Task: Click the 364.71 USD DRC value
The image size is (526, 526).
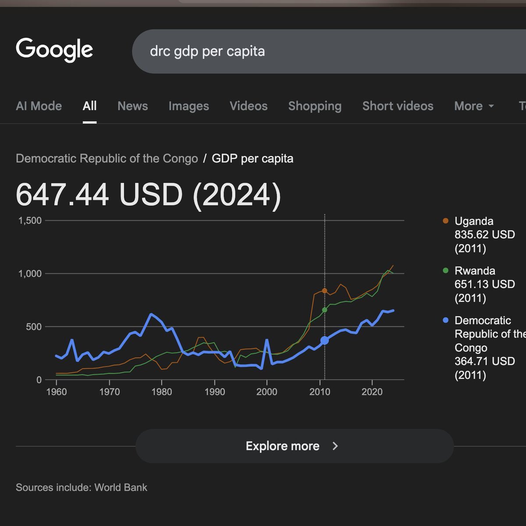Action: click(x=485, y=361)
